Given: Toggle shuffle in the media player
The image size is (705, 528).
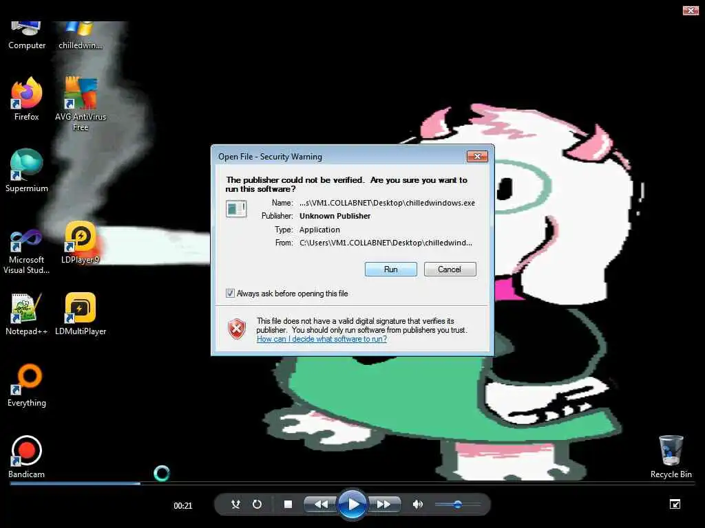Looking at the screenshot, I should pos(235,505).
